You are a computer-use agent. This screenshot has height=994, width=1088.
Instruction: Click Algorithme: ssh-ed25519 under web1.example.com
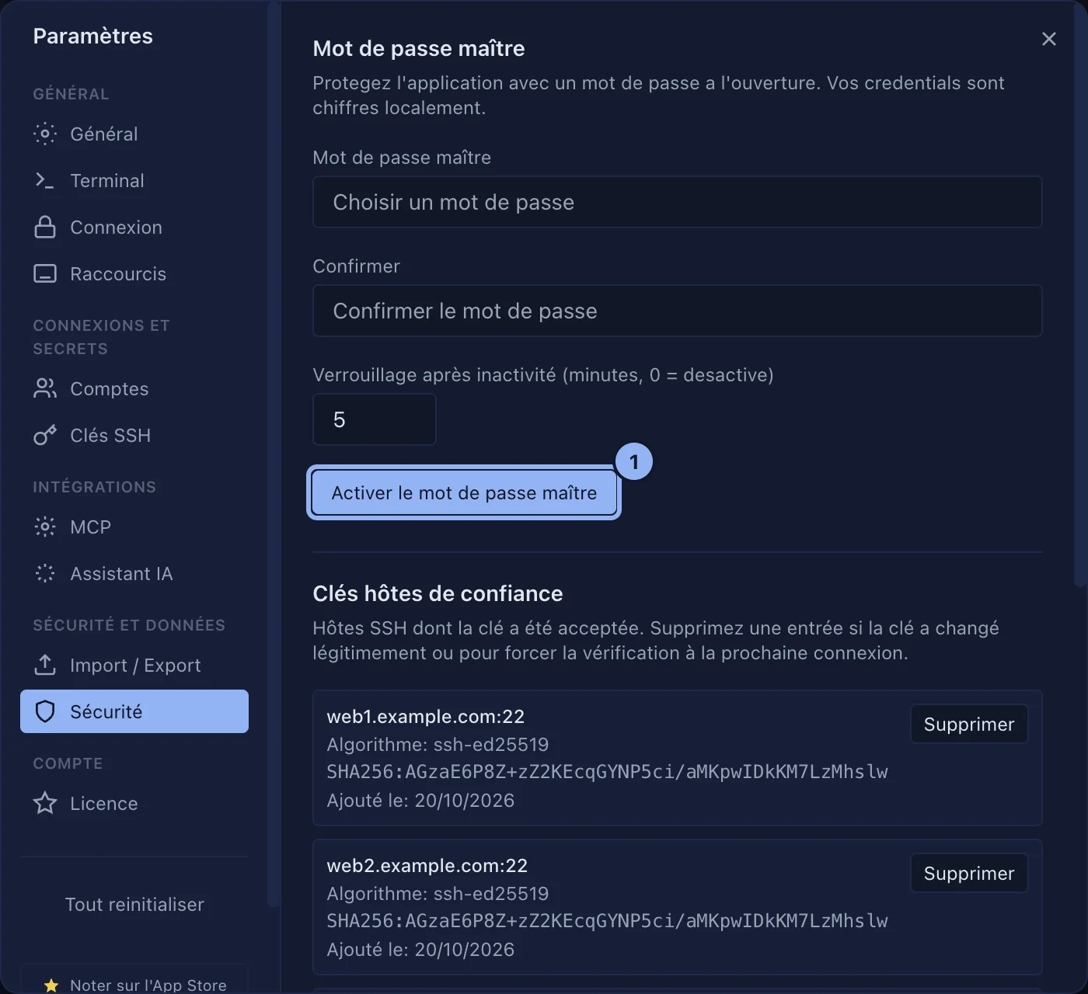438,745
